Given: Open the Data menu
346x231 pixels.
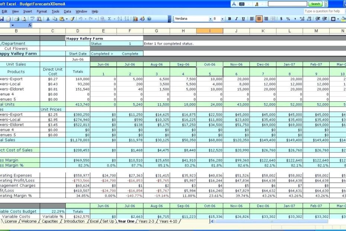Looking at the screenshot, I should pyautogui.click(x=67, y=11).
